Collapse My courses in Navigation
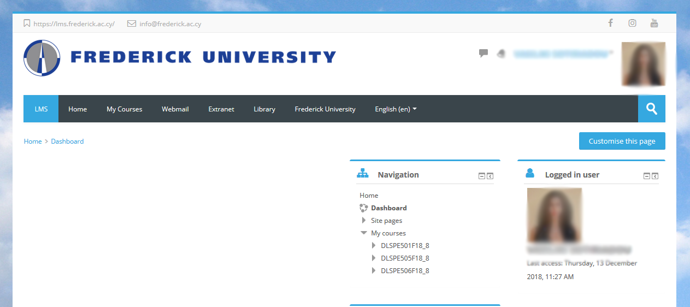690x307 pixels. 364,233
